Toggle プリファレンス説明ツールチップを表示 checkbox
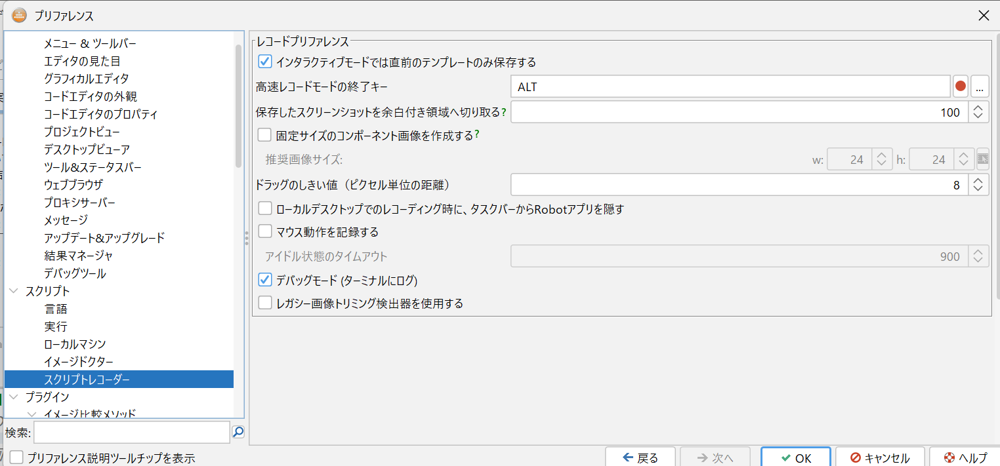1000x466 pixels. pyautogui.click(x=16, y=457)
